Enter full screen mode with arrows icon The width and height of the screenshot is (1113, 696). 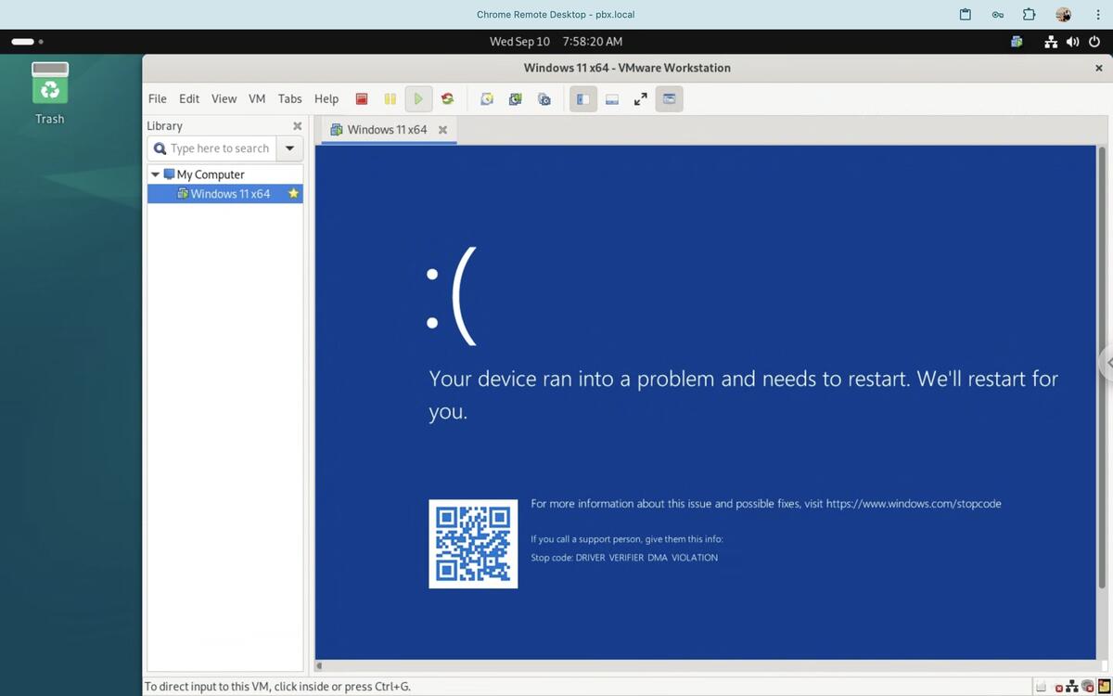click(640, 99)
